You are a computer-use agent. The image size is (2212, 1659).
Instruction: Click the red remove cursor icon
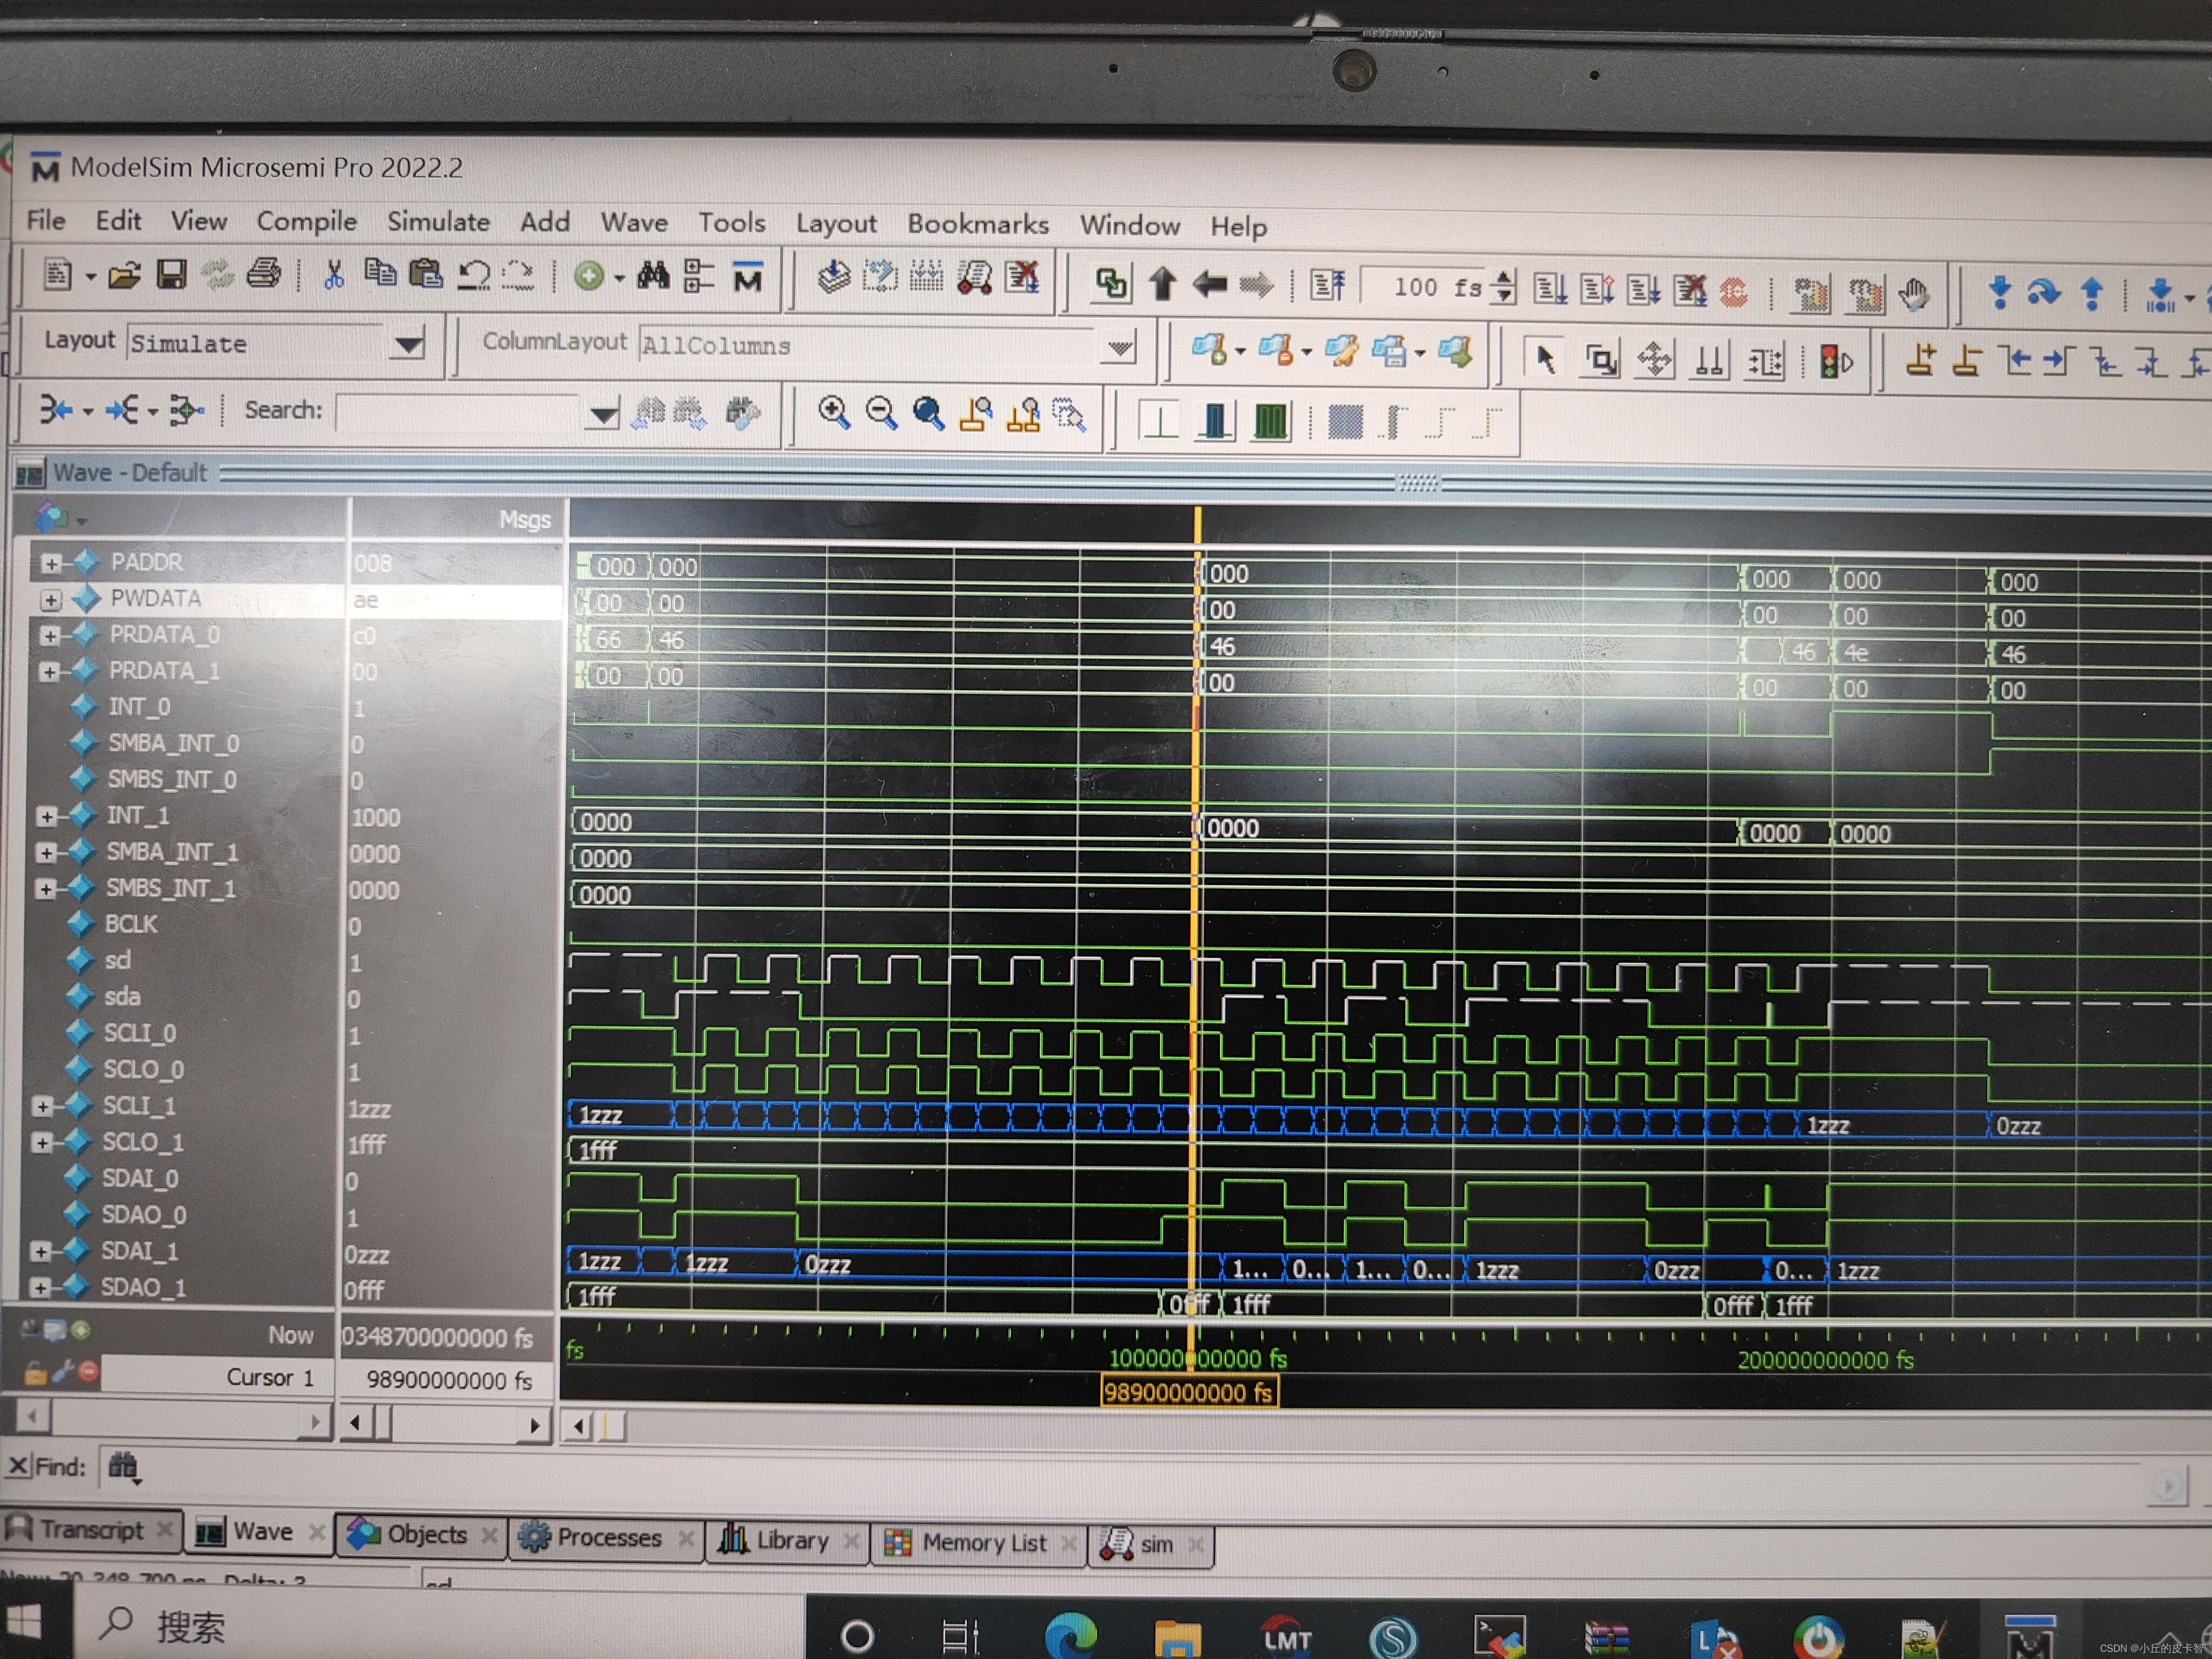pyautogui.click(x=89, y=1371)
